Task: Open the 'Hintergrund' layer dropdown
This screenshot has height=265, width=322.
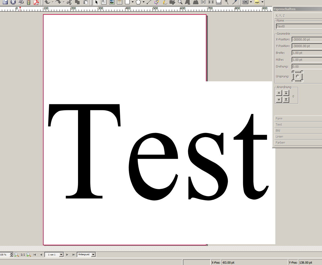Action: (93, 255)
